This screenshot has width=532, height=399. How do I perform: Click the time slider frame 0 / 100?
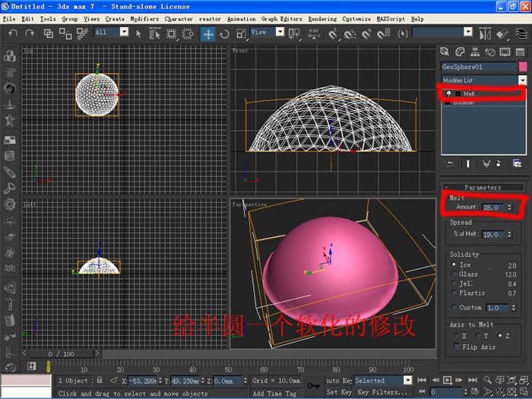click(x=61, y=354)
